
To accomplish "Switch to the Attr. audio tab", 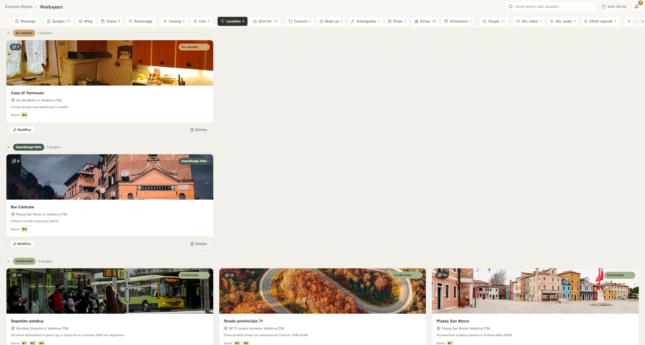I will (563, 21).
